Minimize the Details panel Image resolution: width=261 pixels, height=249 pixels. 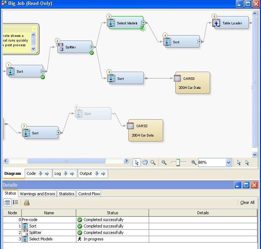pyautogui.click(x=238, y=185)
